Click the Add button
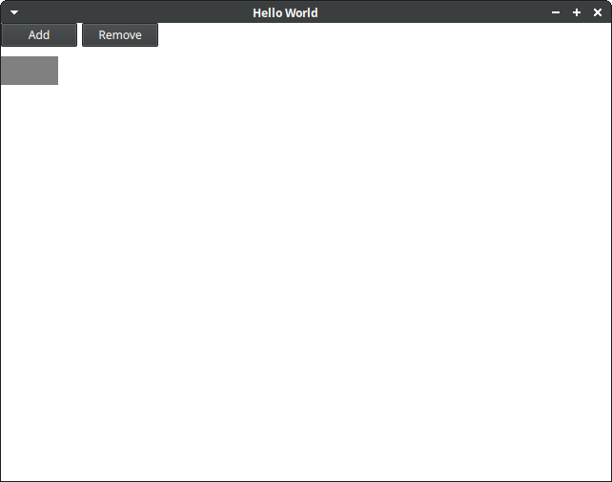The image size is (612, 482). click(x=39, y=35)
